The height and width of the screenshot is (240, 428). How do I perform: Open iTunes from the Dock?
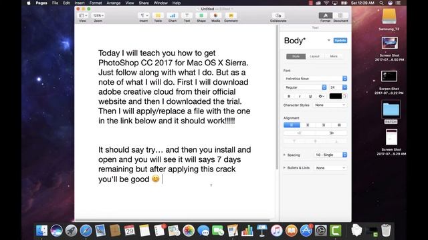[x=276, y=231]
